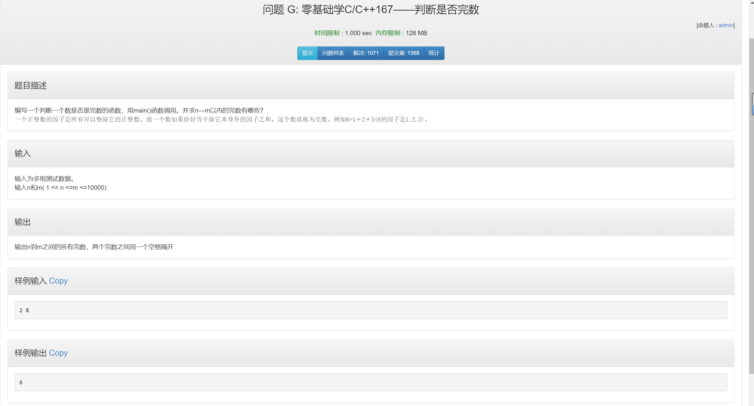Click the 输入 section header

(23, 153)
